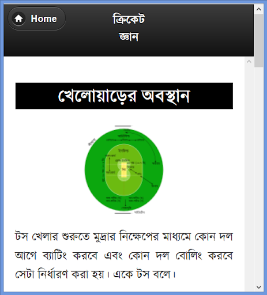Click the paragraph line starting with আগে ব্যাটিং
The height and width of the screenshot is (295, 267).
(x=124, y=255)
